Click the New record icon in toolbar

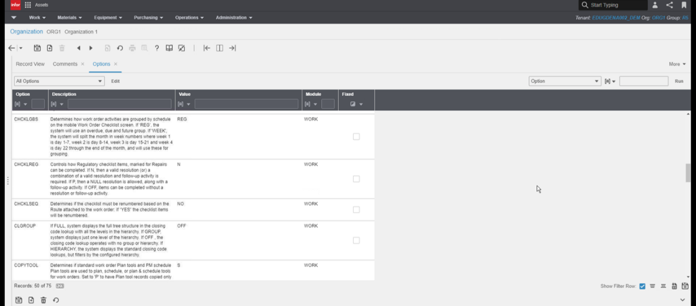pos(50,48)
